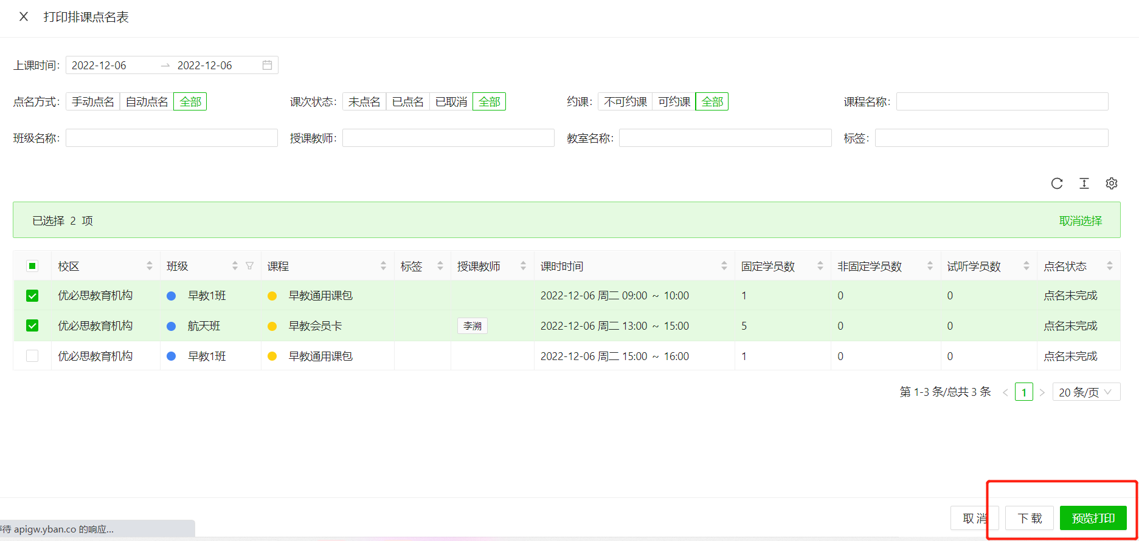
Task: Sort by 课时时间 column arrows
Action: point(724,266)
